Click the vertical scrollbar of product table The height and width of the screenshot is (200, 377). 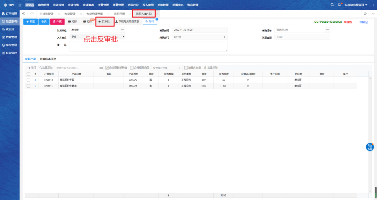[x=370, y=133]
